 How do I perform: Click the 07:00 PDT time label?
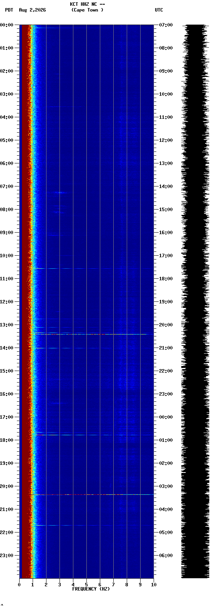7,186
